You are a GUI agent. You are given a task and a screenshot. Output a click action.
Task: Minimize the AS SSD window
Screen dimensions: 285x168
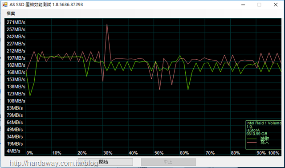click(x=243, y=5)
